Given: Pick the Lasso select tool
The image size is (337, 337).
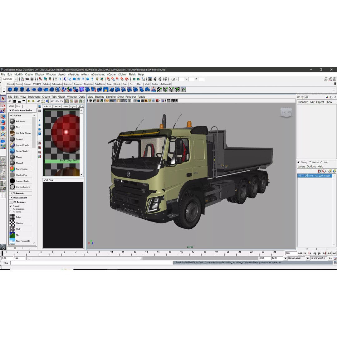Looking at the screenshot, I should click(3, 105).
